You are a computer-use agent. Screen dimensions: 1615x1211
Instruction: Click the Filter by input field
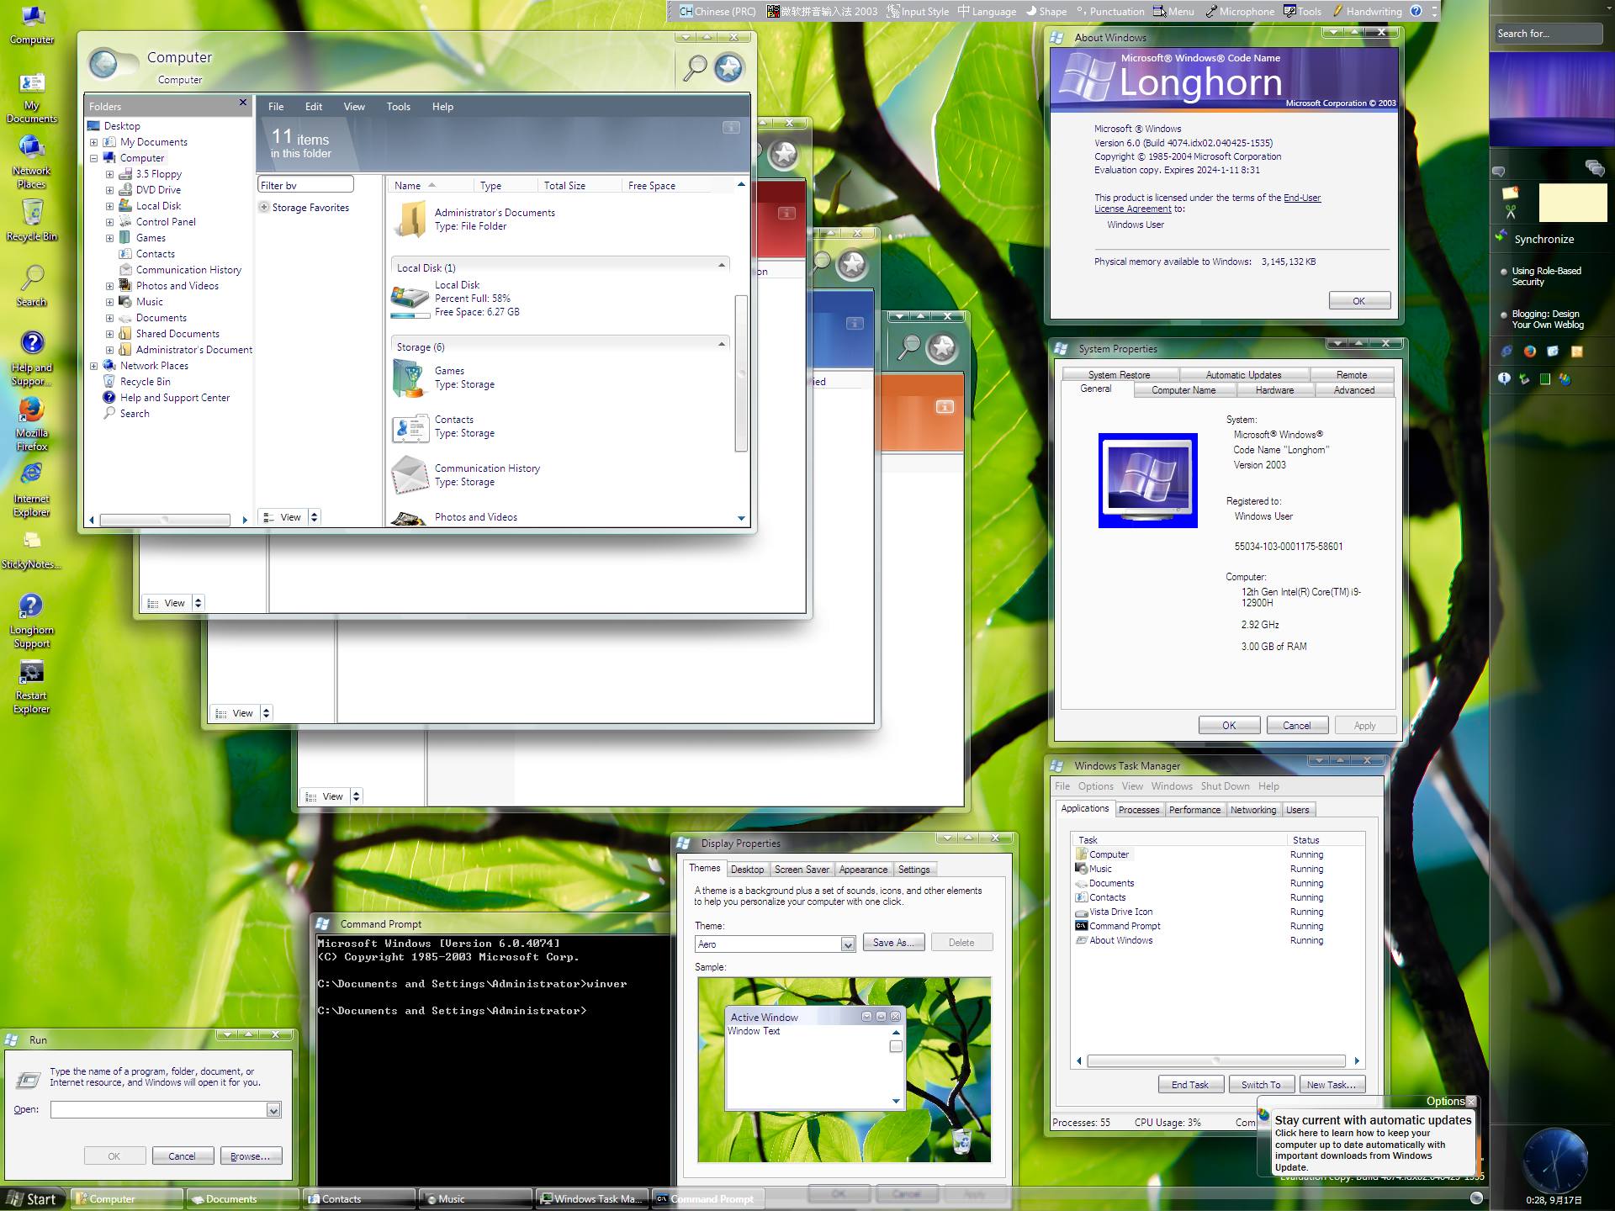coord(304,185)
